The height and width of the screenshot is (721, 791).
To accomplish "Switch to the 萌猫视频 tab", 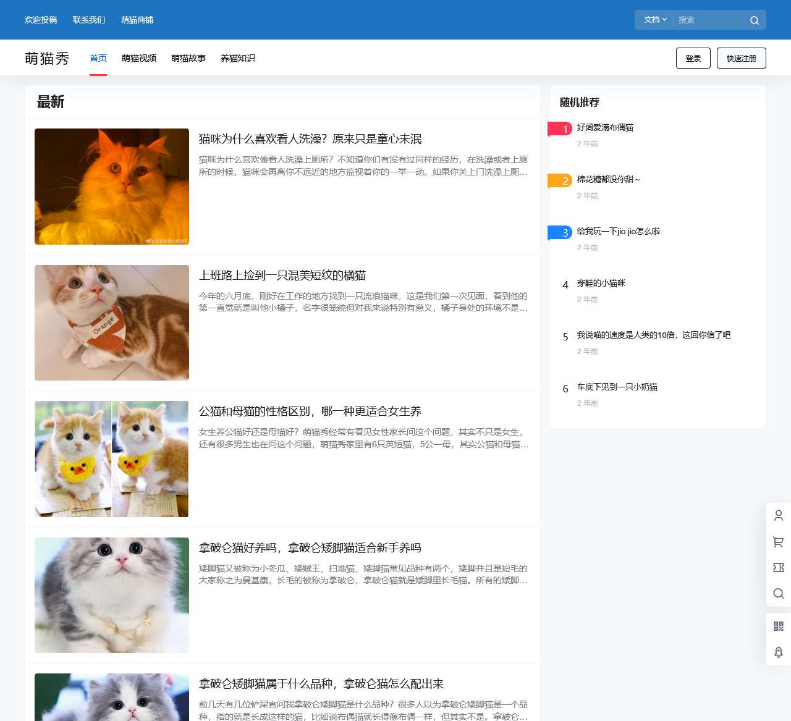I will 139,58.
